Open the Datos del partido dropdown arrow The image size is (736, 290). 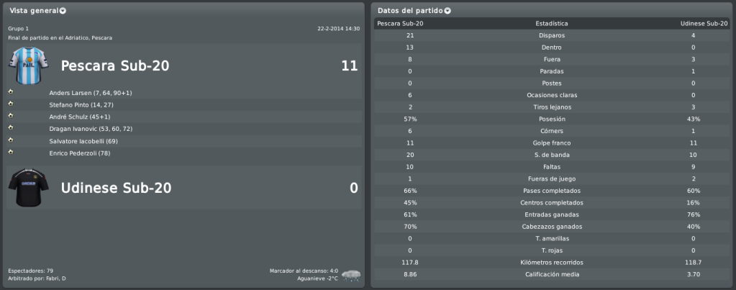[x=447, y=11]
